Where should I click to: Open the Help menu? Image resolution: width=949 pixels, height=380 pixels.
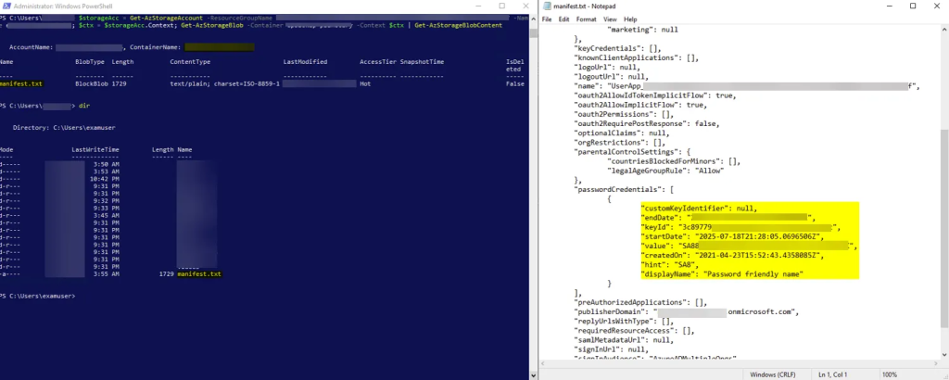tap(631, 19)
